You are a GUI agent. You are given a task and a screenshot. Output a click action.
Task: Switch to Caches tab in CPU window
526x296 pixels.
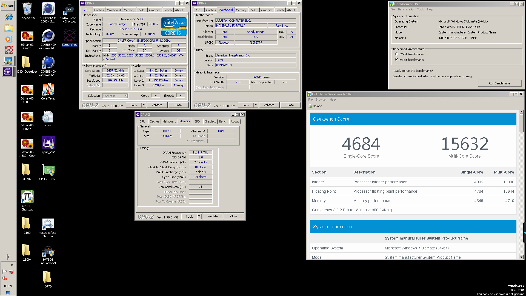(99, 10)
